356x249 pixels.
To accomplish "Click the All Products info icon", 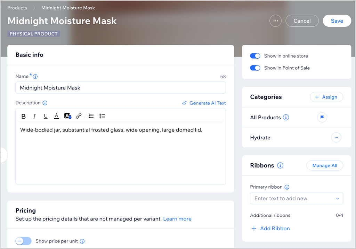I will point(286,117).
